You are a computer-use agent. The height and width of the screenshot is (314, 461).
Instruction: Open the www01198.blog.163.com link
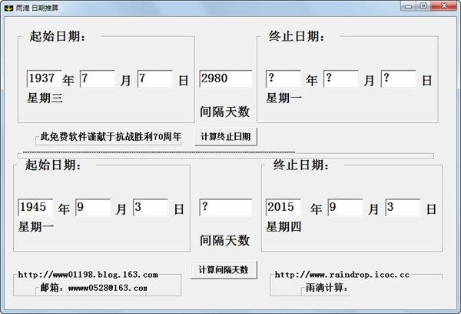[88, 275]
